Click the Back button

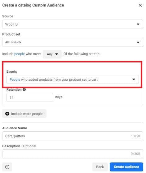pyautogui.click(x=100, y=167)
